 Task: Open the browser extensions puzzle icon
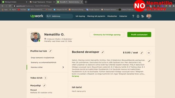173,6
